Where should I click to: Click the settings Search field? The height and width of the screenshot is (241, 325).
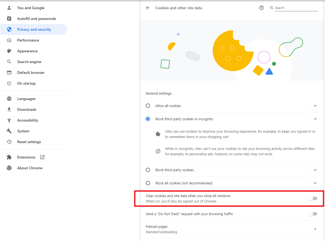coord(296,8)
